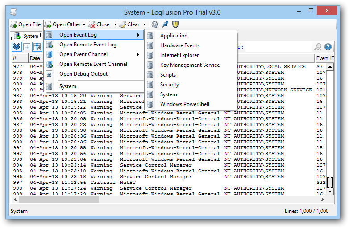Select log row 997 Critical NetBT

(x=169, y=183)
